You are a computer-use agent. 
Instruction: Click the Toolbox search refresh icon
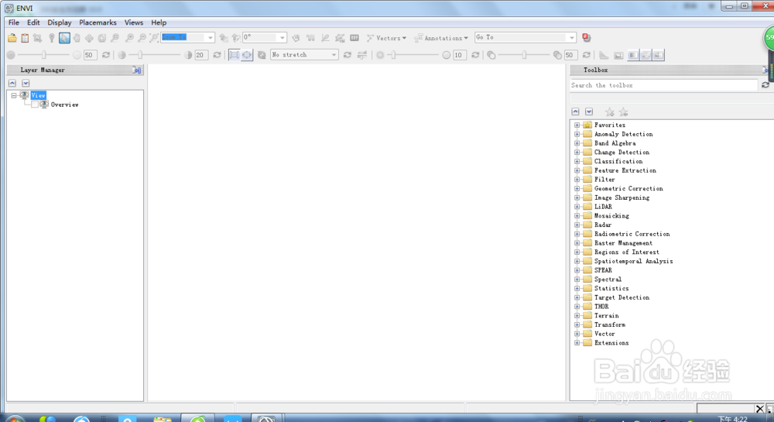[765, 85]
